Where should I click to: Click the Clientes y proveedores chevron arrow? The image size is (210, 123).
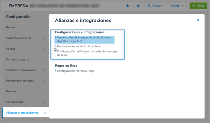(x=45, y=70)
